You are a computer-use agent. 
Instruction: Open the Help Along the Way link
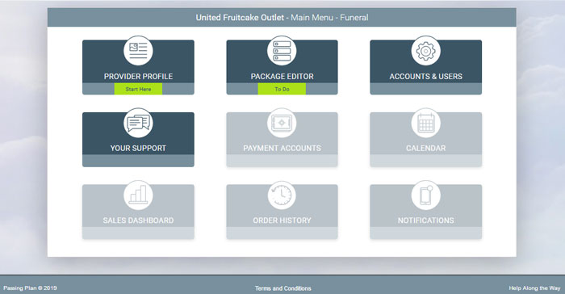[x=534, y=288]
